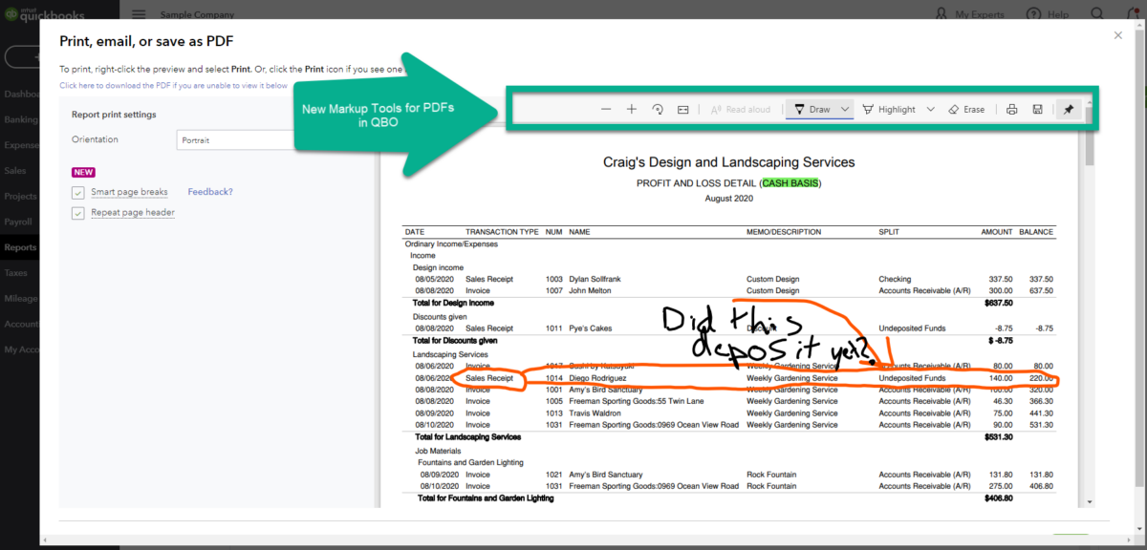The width and height of the screenshot is (1147, 550).
Task: Click Repeat page header label text
Action: [x=133, y=213]
